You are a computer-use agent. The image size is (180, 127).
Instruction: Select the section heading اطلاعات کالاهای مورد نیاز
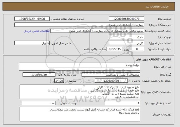[x=154, y=59]
